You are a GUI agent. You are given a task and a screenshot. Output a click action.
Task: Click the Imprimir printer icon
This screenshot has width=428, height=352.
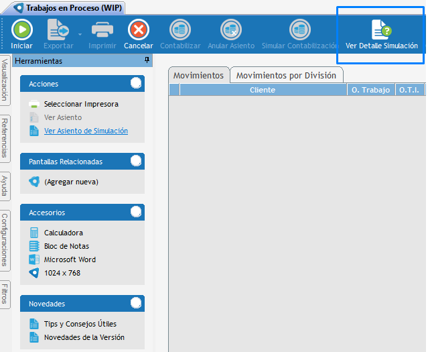[102, 30]
